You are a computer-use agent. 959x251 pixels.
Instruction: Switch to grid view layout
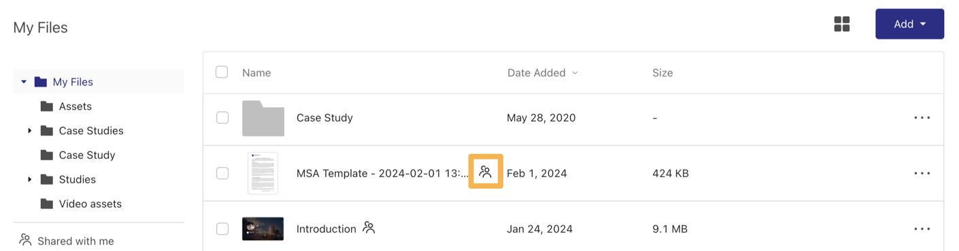[842, 24]
